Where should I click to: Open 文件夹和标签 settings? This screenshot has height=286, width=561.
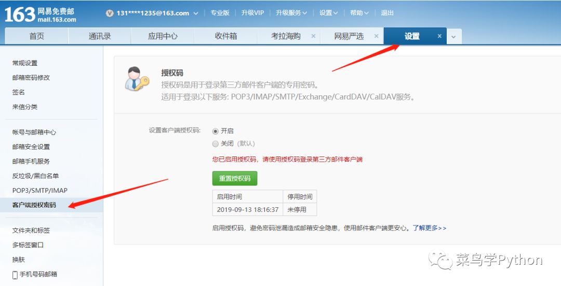tap(31, 231)
